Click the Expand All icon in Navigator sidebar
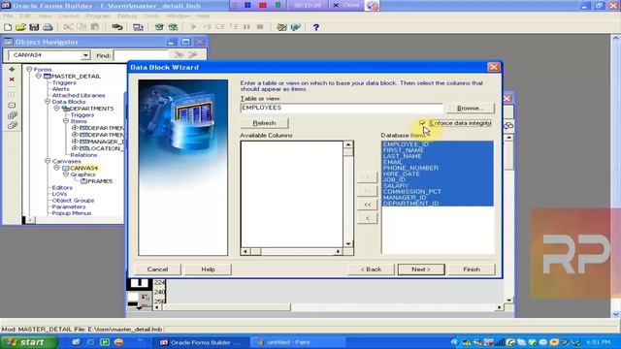621x349 pixels. [x=12, y=115]
